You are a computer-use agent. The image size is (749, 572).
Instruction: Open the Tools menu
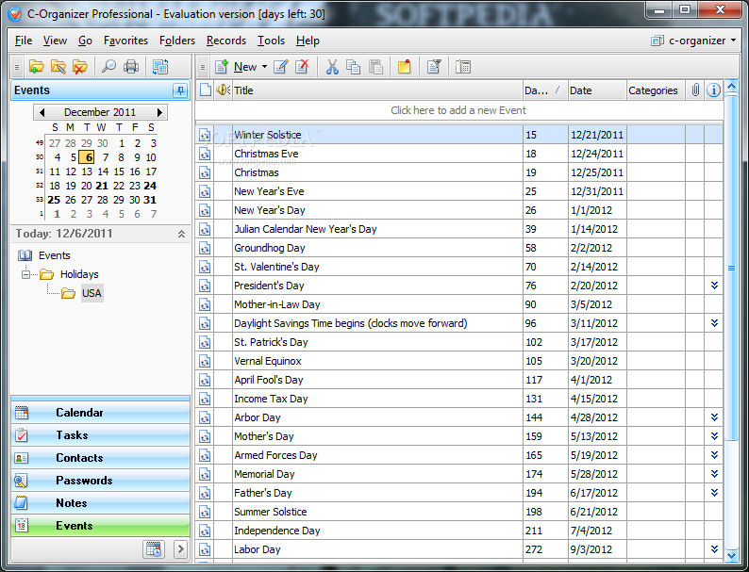coord(271,41)
